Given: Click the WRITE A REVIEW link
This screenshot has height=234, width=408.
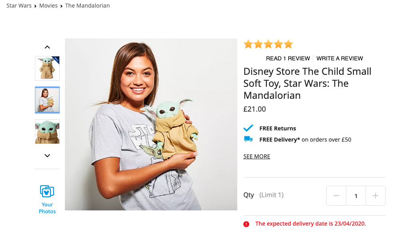Looking at the screenshot, I should click(339, 58).
